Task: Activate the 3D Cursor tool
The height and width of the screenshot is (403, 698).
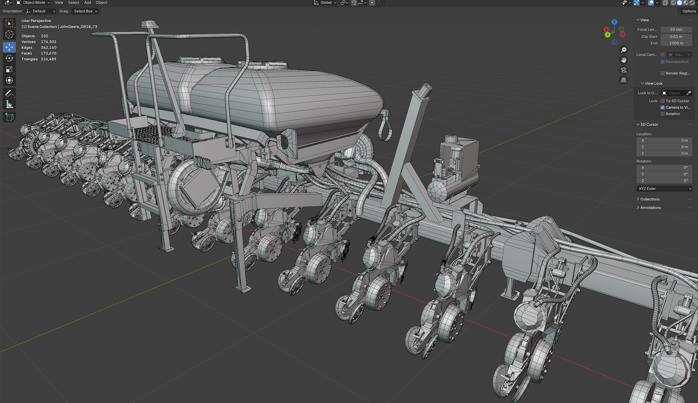Action: click(9, 34)
